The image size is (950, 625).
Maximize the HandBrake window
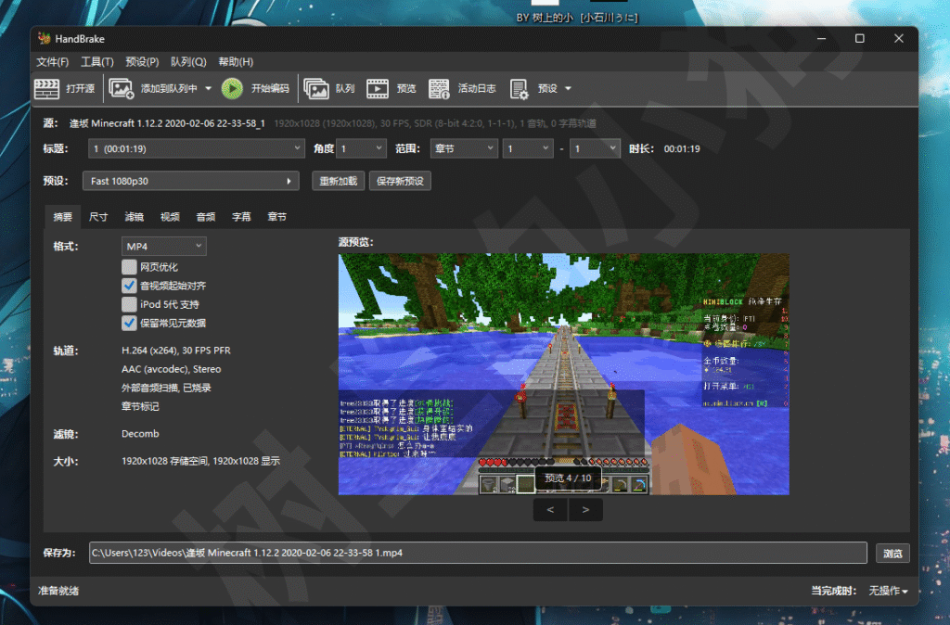[x=860, y=39]
